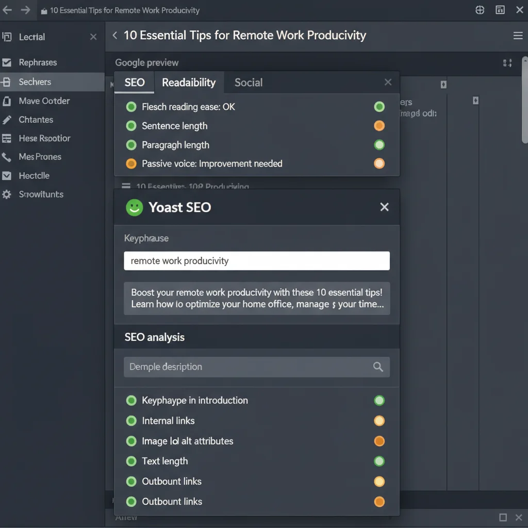The height and width of the screenshot is (528, 528).
Task: Click the right green indicator for Text length
Action: [x=379, y=461]
